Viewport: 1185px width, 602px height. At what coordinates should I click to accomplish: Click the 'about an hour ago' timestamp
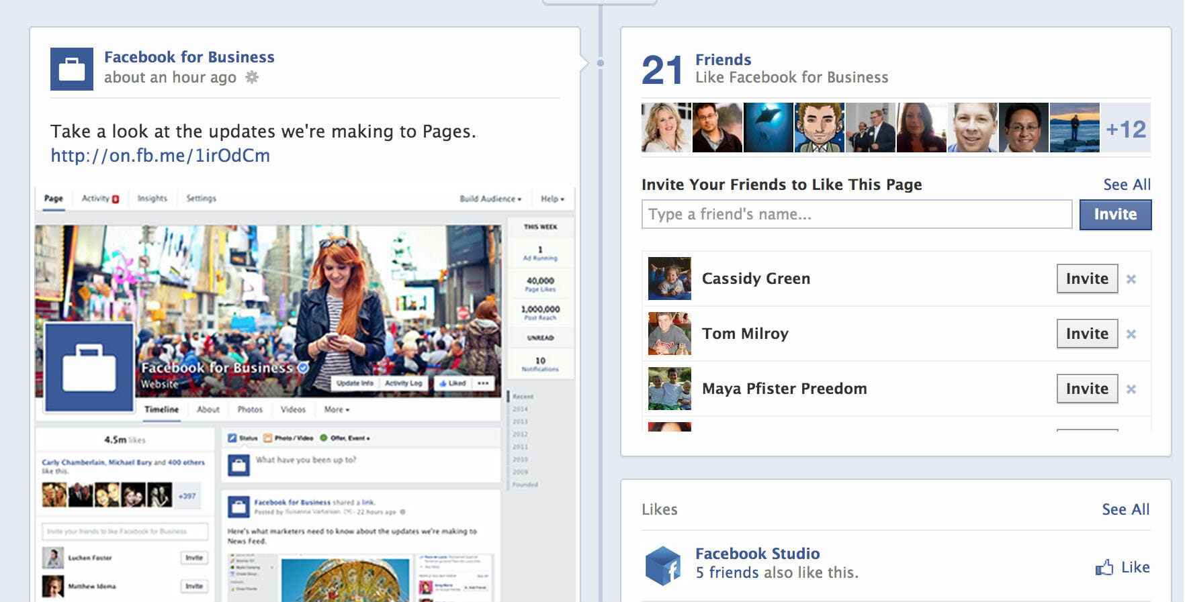pyautogui.click(x=170, y=78)
